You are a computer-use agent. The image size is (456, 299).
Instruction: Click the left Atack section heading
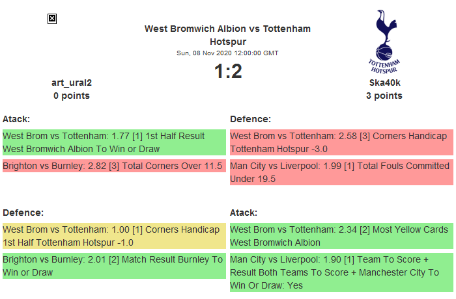[x=16, y=119]
